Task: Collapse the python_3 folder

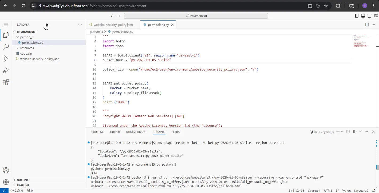Action: 49,37
